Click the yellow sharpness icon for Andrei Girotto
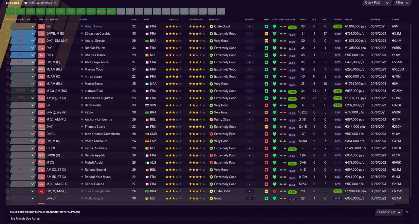Screen dimensions: 419x224 click(266, 41)
